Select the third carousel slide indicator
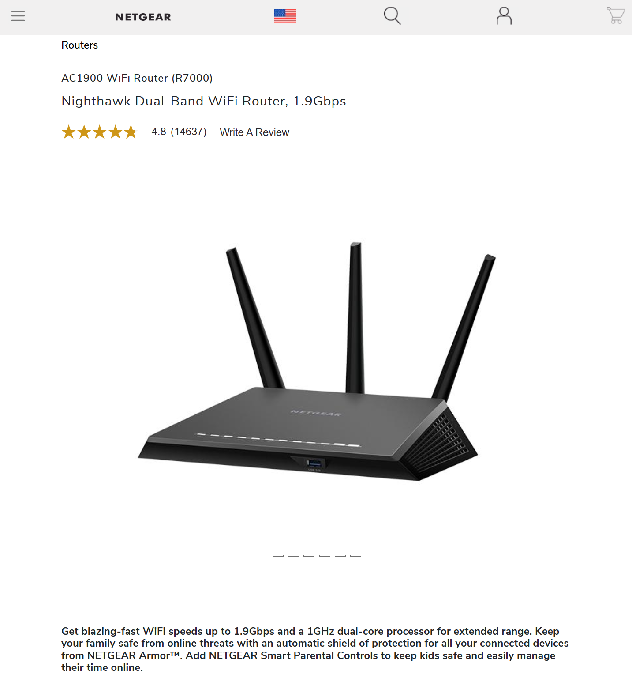Screen dimensions: 632x678 (x=309, y=556)
